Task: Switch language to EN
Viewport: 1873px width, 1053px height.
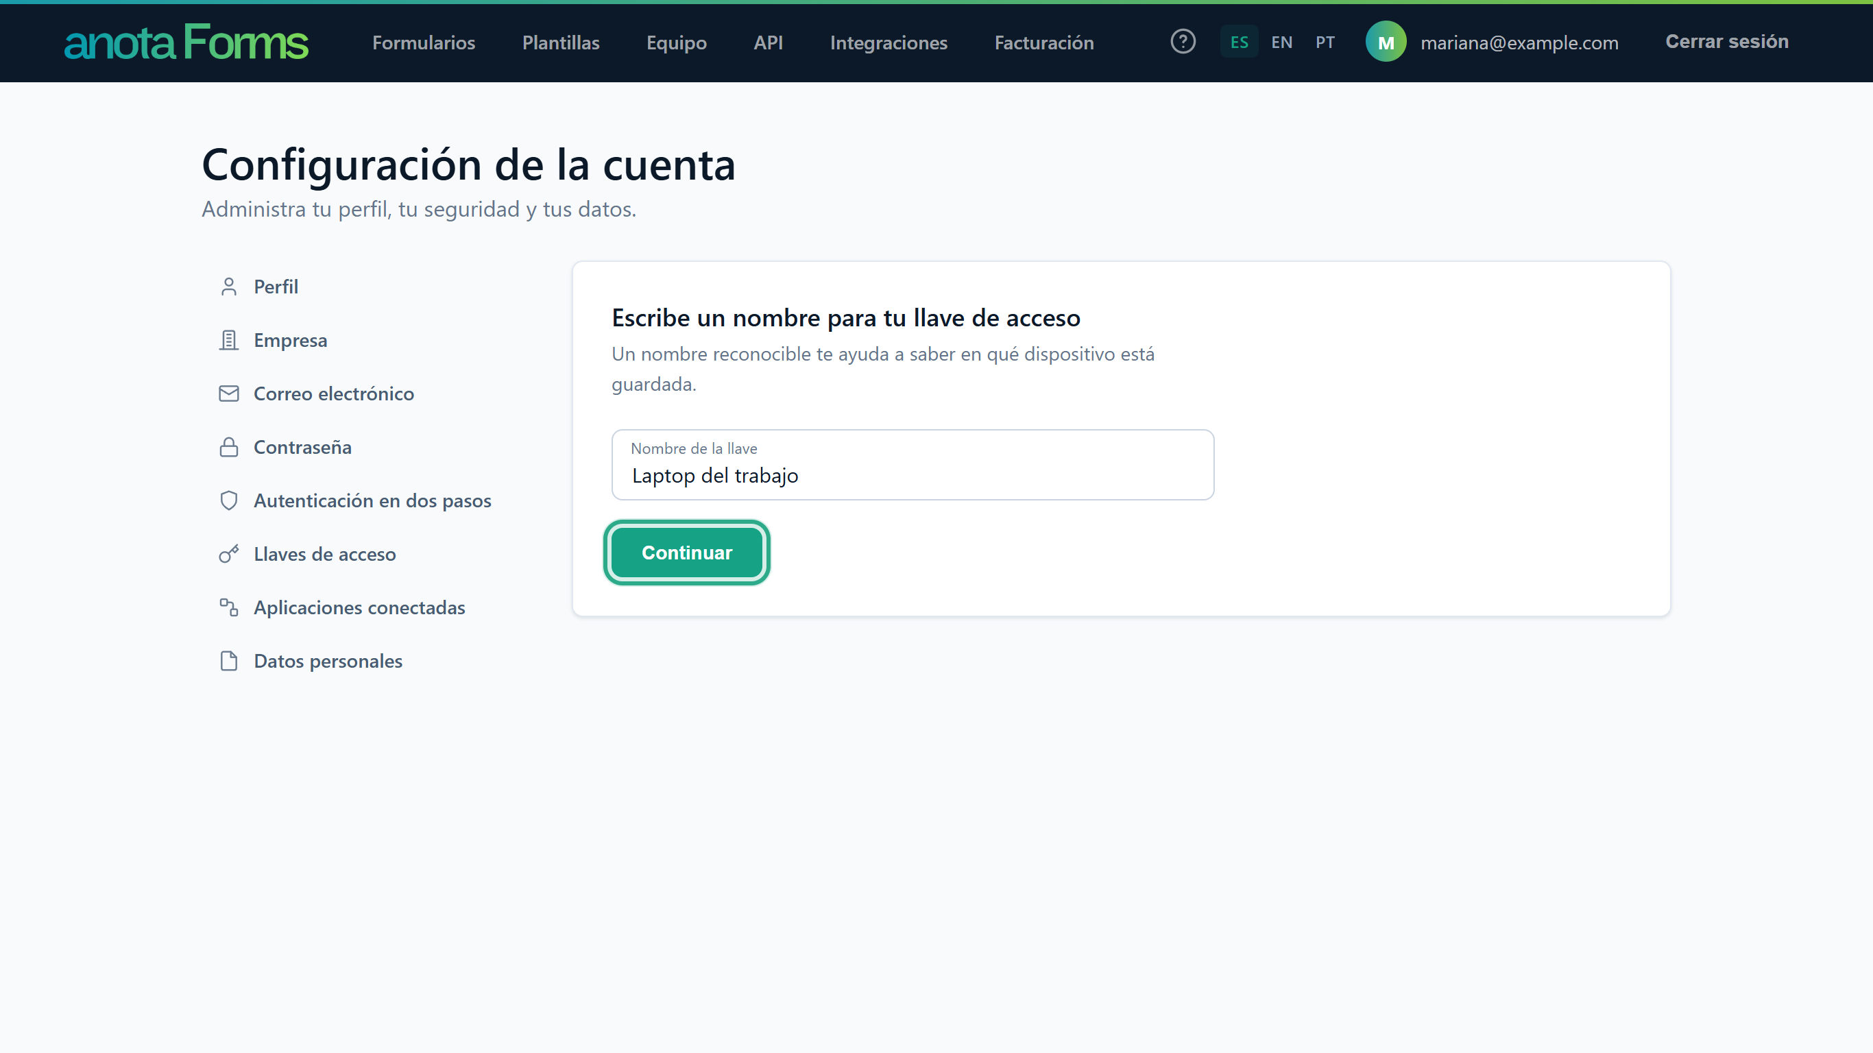Action: point(1282,43)
